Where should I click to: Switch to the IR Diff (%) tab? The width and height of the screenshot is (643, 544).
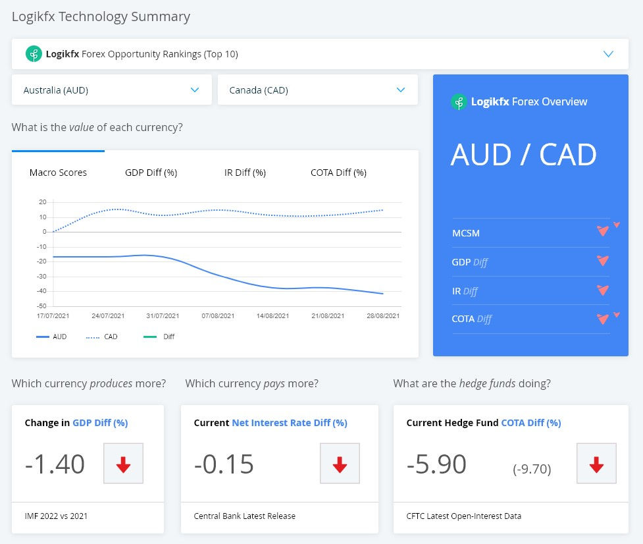(x=245, y=173)
